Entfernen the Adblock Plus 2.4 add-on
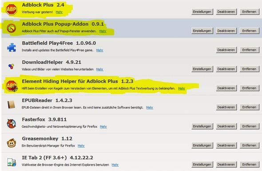The height and width of the screenshot is (171, 262). point(249,12)
